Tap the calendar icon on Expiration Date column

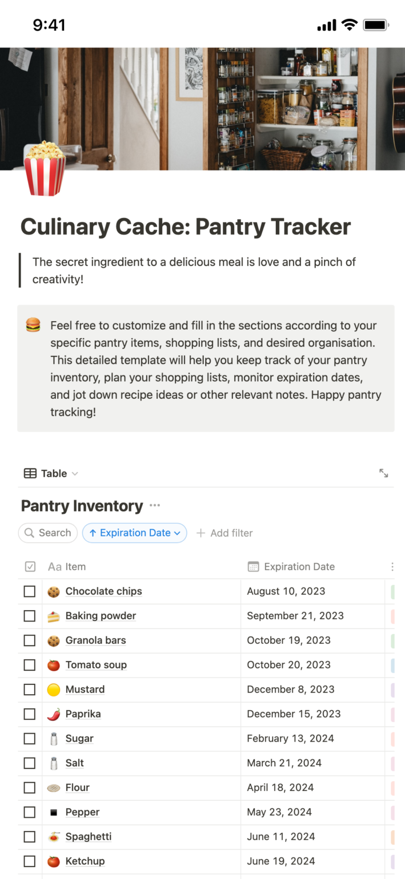tap(252, 567)
